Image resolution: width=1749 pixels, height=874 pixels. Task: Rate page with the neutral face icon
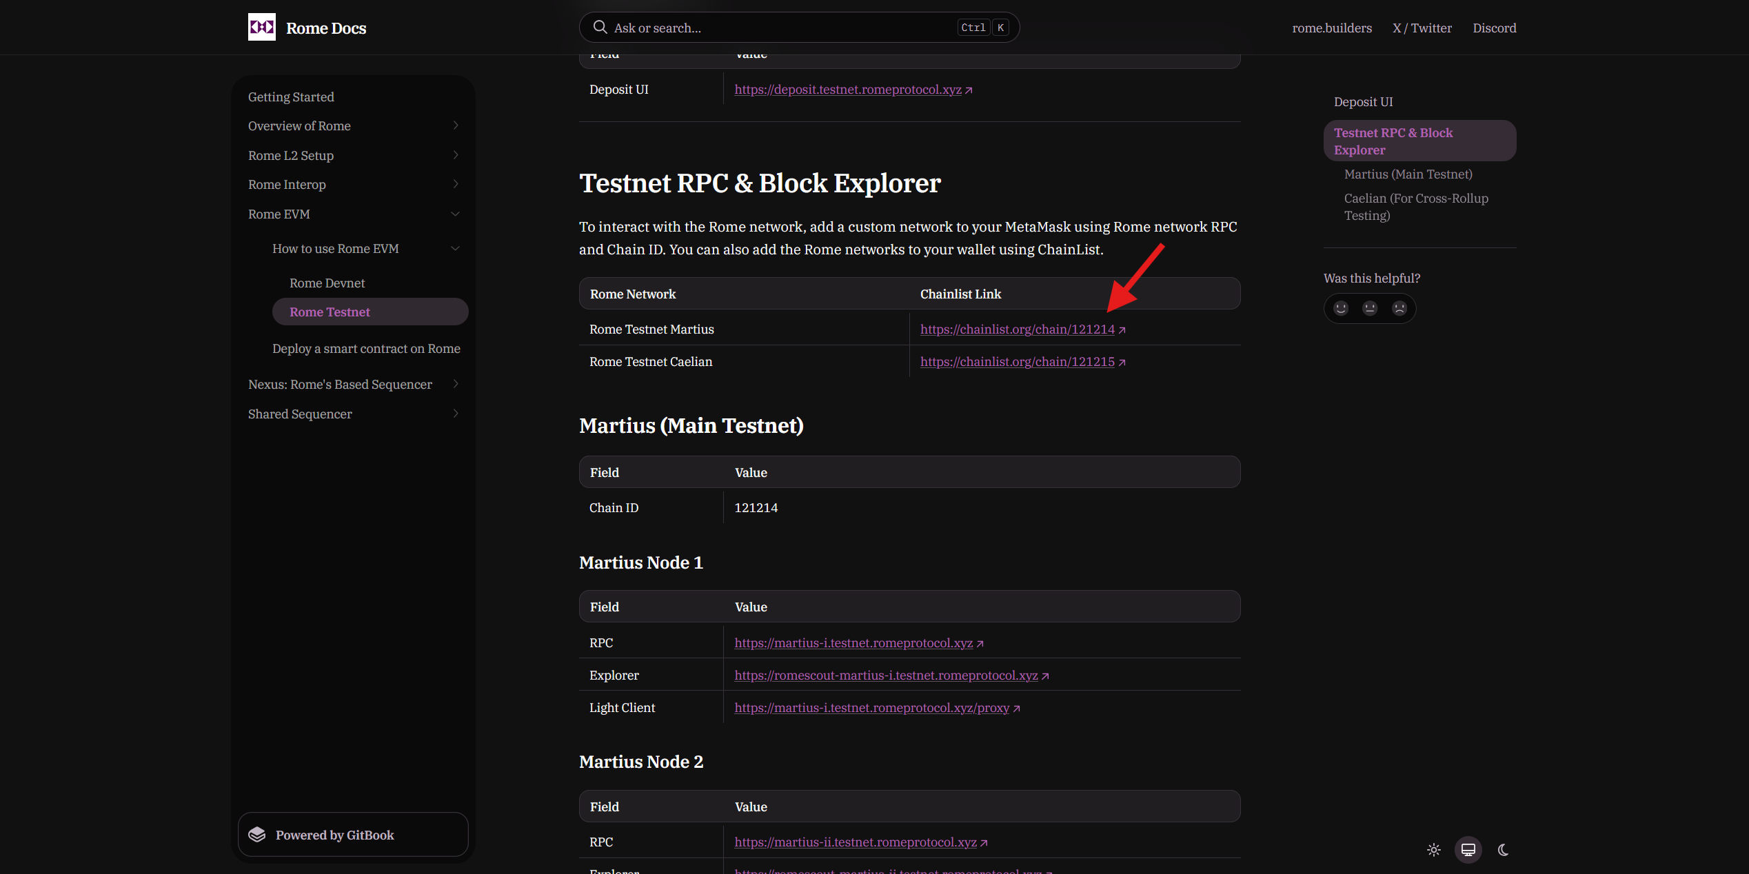pyautogui.click(x=1370, y=308)
